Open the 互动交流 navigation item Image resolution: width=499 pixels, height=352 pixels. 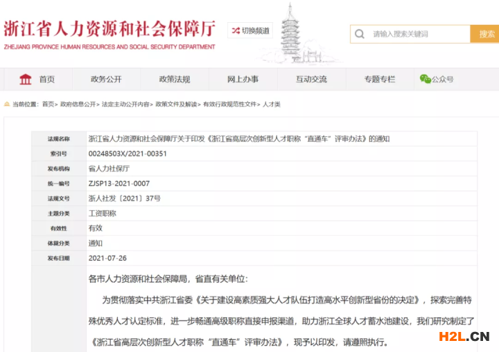[311, 80]
